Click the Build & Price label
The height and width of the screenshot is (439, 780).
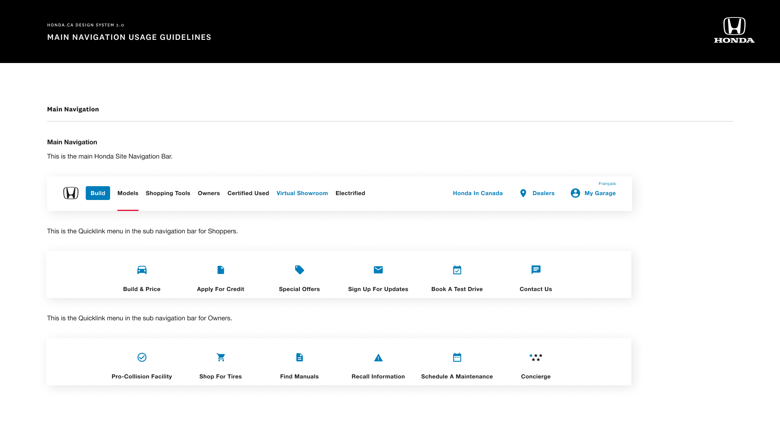click(x=142, y=289)
